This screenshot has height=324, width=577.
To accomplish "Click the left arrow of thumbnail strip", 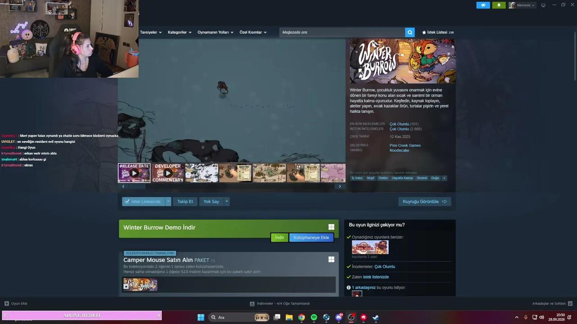I will pos(123,186).
